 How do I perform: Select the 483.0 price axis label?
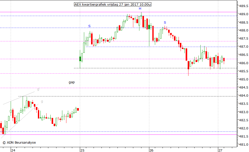(243, 112)
